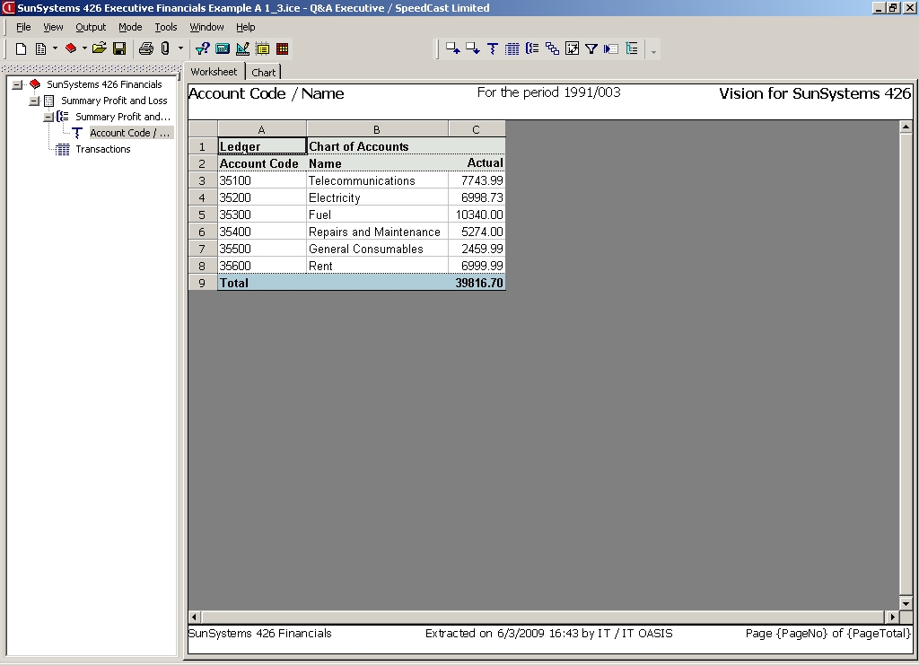Click the T-shaped breakout icon
Viewport: 919px width, 666px height.
493,48
